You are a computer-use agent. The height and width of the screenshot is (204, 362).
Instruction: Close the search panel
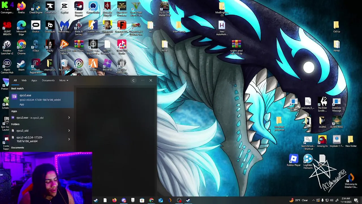(x=151, y=80)
